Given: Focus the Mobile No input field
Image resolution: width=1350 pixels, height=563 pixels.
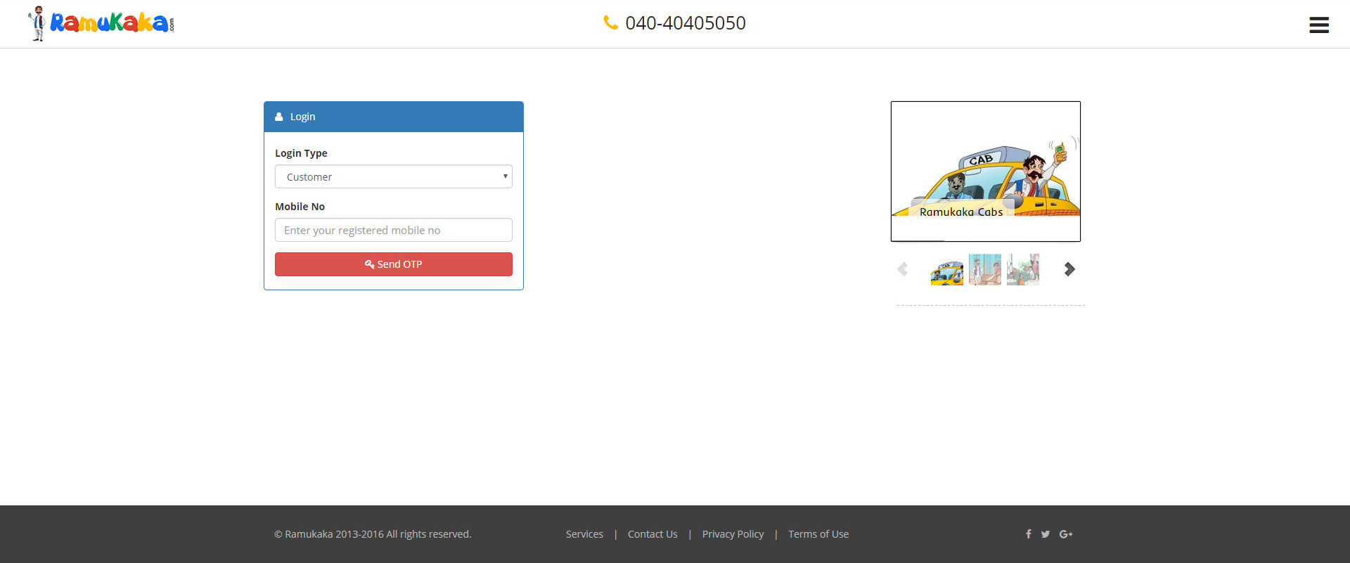Looking at the screenshot, I should click(x=394, y=230).
